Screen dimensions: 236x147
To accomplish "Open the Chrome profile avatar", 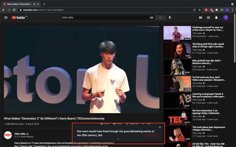I will (x=227, y=10).
